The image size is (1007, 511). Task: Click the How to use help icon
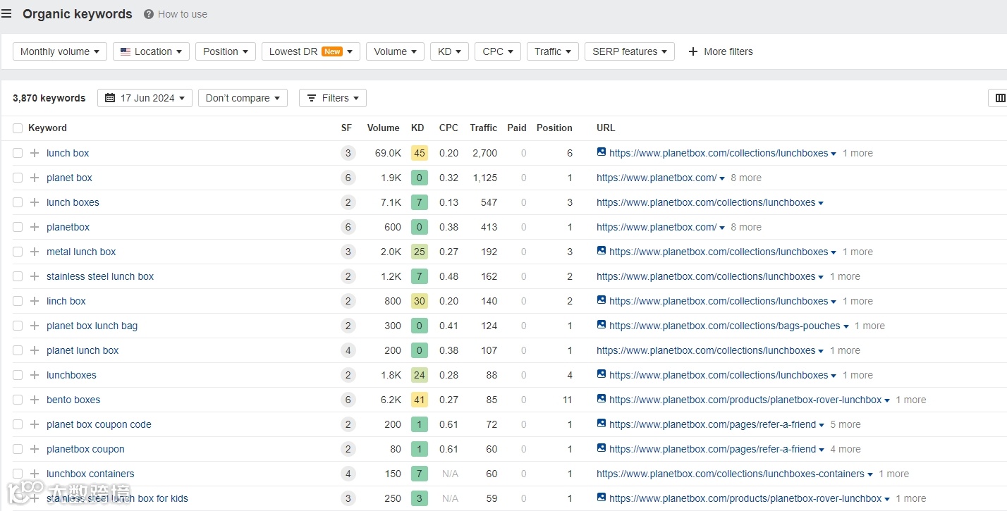[x=149, y=14]
